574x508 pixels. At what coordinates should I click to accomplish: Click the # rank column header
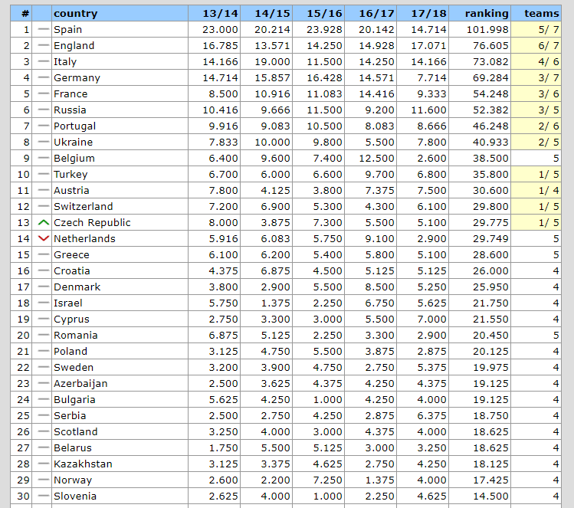pyautogui.click(x=25, y=13)
